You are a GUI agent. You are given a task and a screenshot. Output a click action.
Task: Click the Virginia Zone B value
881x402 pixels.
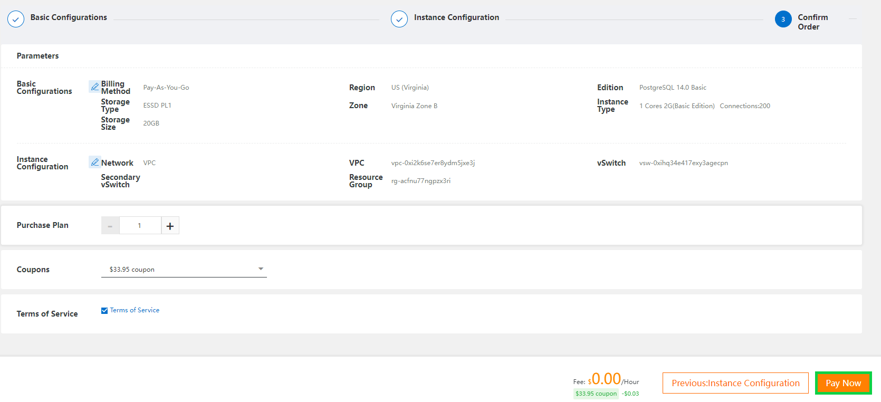point(414,106)
